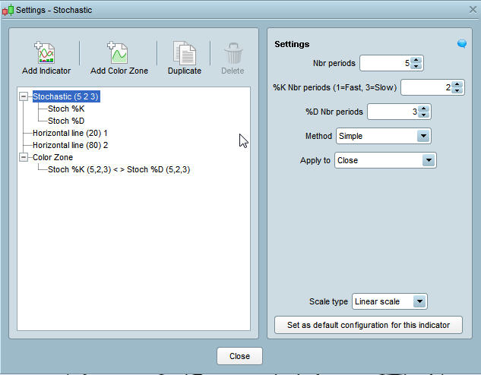
Task: Open the Scale type dropdown
Action: pyautogui.click(x=390, y=301)
